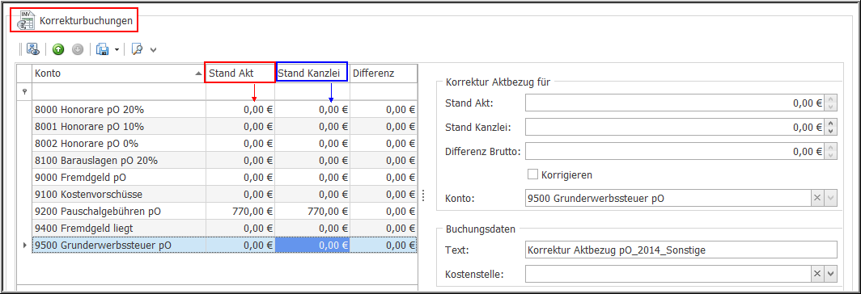Click the workflow preview icon in toolbar
861x294 pixels.
pos(33,49)
